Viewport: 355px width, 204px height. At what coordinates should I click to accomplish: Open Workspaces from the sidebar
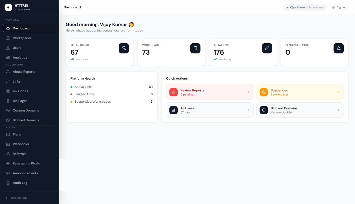tap(30, 38)
